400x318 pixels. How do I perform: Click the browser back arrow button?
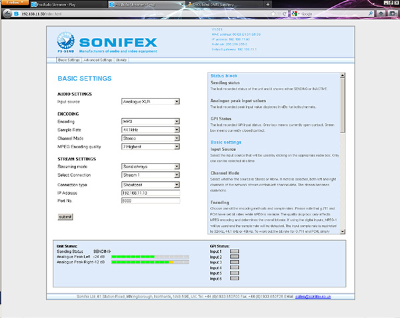pyautogui.click(x=7, y=13)
